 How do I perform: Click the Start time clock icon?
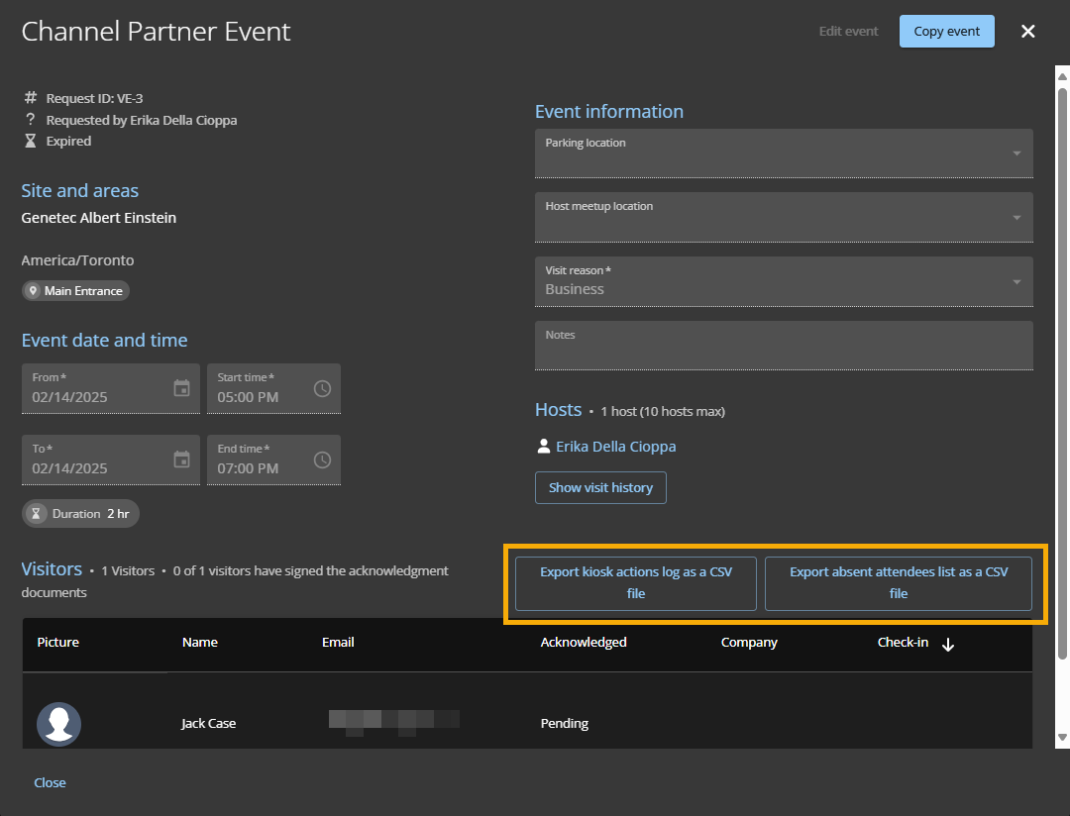(x=322, y=388)
